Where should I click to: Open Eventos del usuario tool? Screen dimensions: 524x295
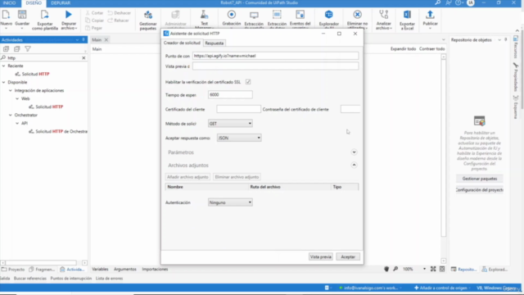300,15
